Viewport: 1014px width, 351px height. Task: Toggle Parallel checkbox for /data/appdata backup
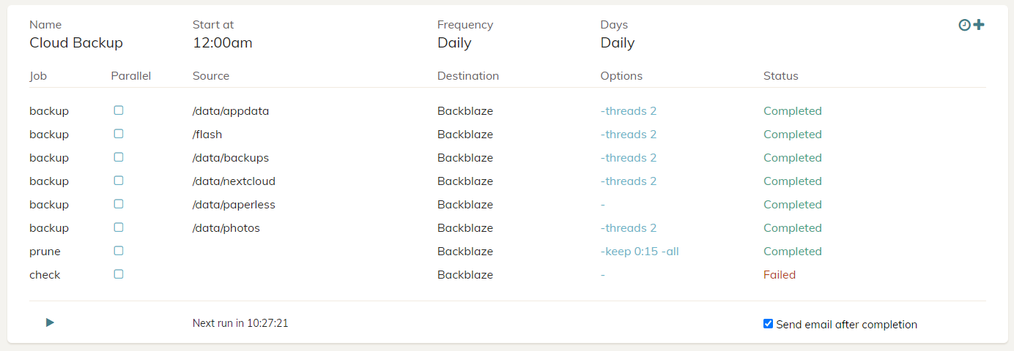119,110
